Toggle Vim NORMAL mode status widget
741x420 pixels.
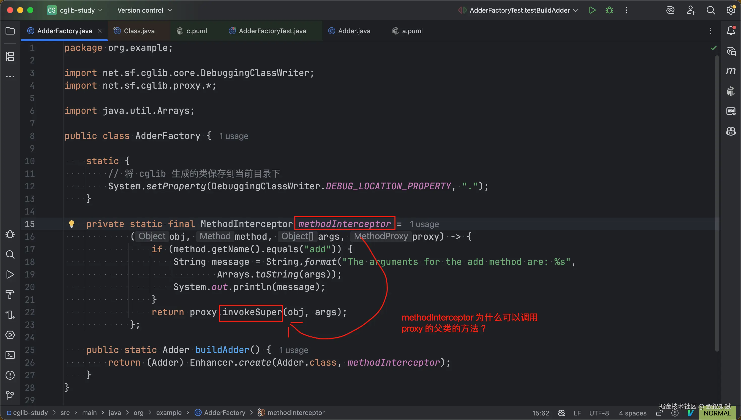(717, 413)
